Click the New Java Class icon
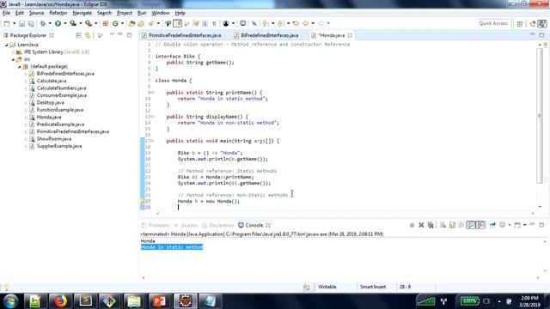550x309 pixels. click(x=115, y=23)
